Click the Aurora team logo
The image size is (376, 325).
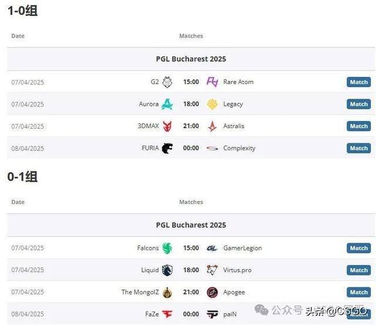pyautogui.click(x=167, y=104)
